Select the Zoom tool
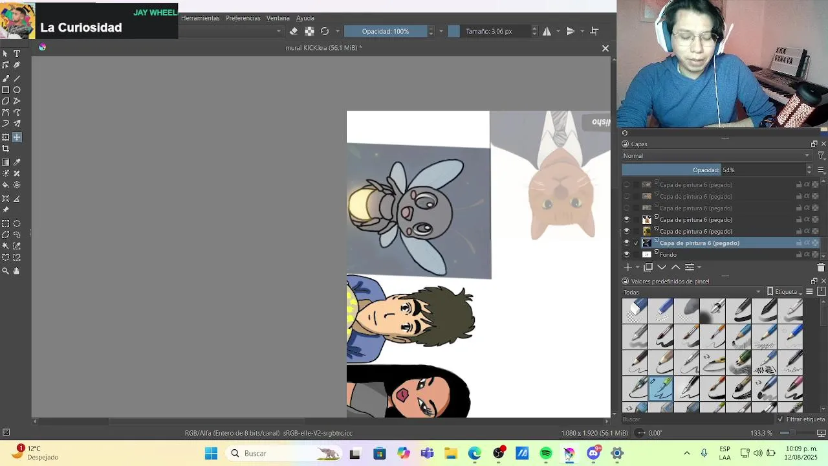Viewport: 828px width, 466px height. (x=6, y=271)
